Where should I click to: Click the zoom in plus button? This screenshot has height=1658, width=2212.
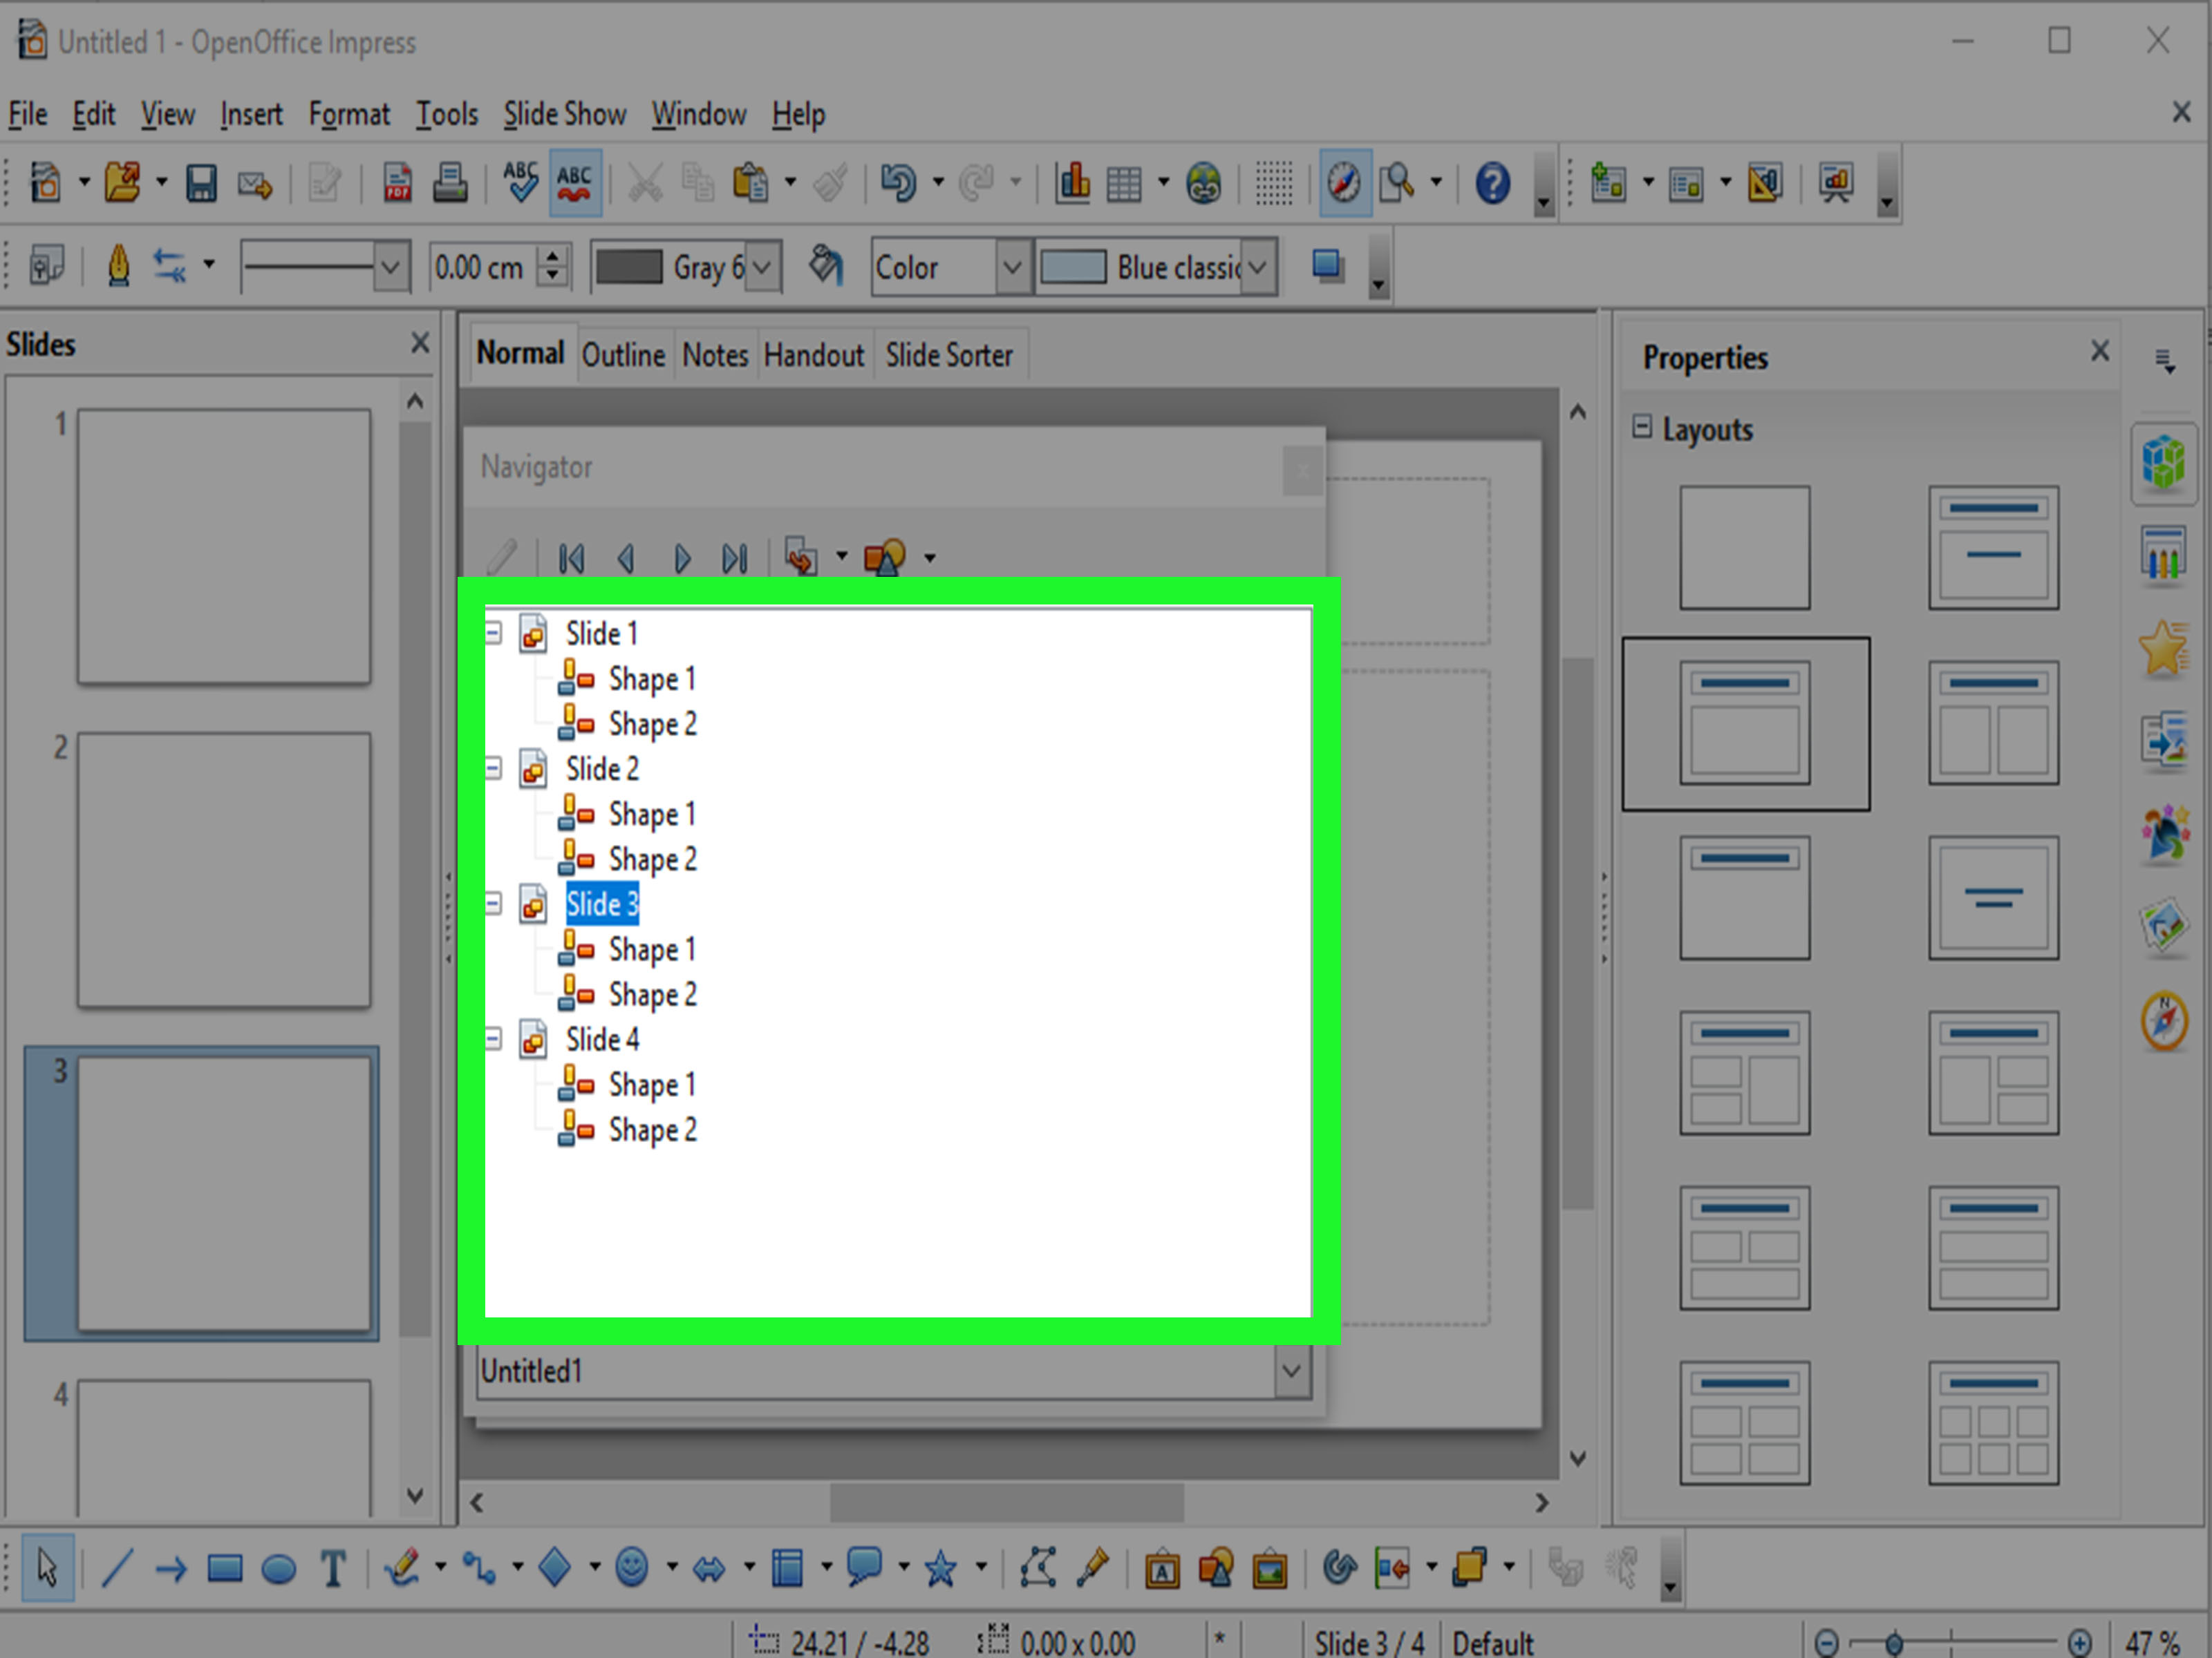click(2080, 1643)
